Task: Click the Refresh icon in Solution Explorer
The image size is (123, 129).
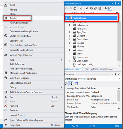Action: [x=91, y=9]
